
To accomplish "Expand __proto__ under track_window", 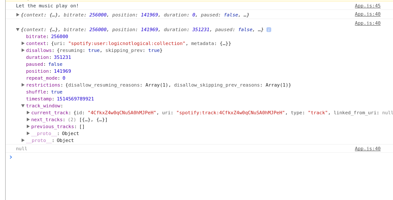I will pos(29,133).
